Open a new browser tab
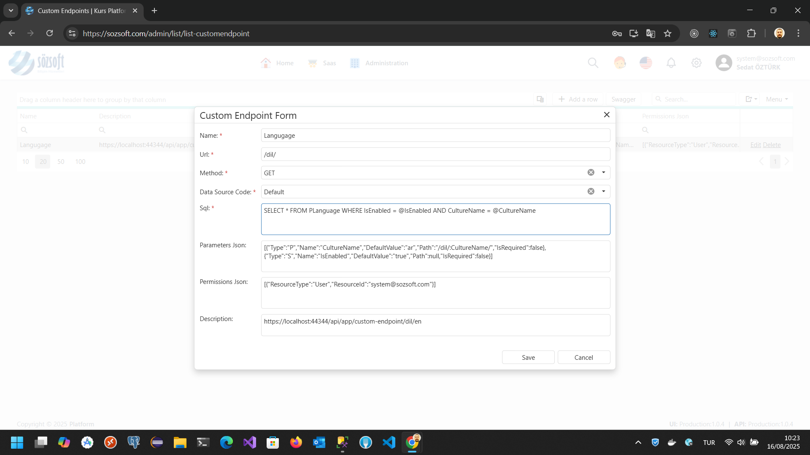This screenshot has width=810, height=455. [154, 11]
